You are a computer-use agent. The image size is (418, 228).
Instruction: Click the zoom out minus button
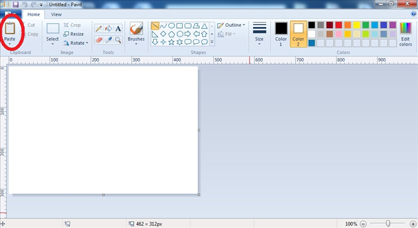point(363,224)
